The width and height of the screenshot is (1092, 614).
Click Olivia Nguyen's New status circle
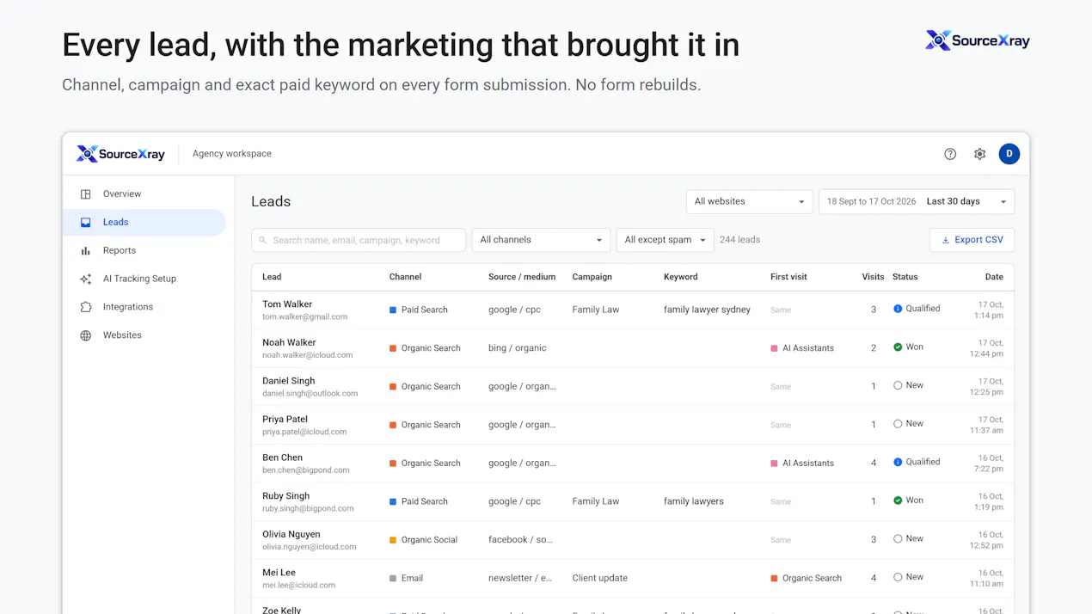pos(898,538)
